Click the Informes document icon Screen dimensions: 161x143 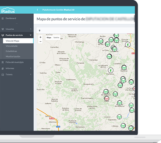pyautogui.click(x=3, y=68)
